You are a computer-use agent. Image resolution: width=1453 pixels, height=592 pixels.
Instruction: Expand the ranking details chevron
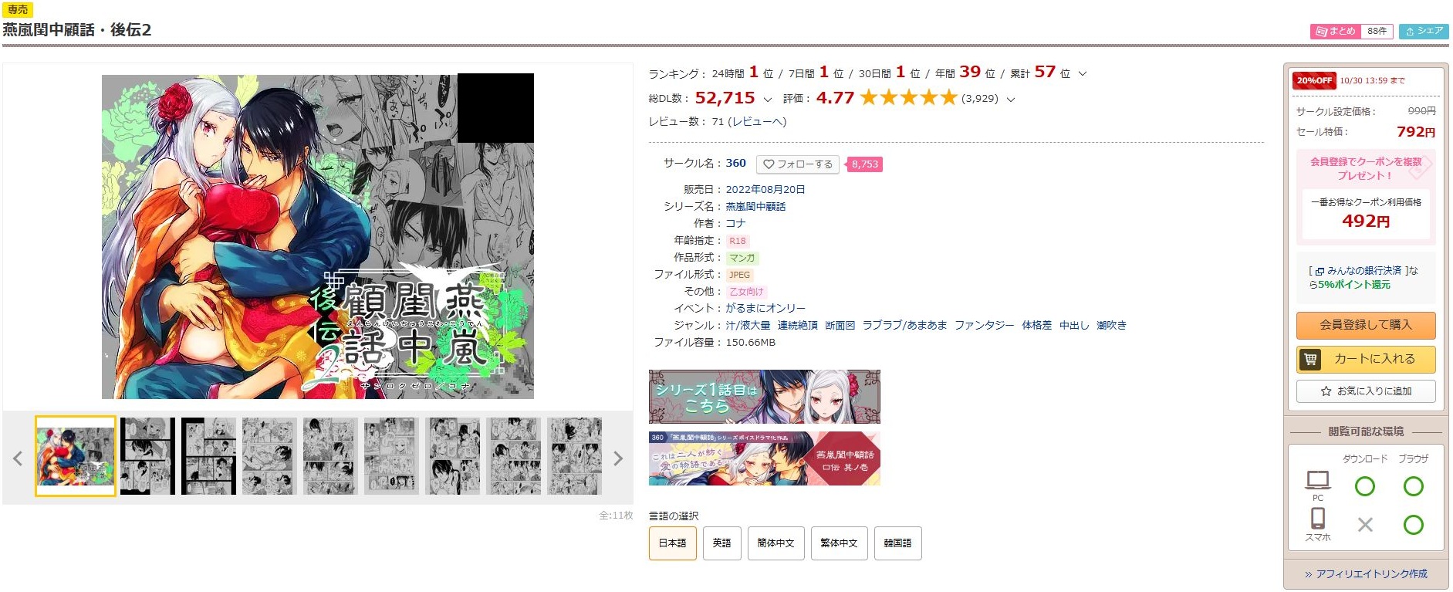tap(1082, 74)
